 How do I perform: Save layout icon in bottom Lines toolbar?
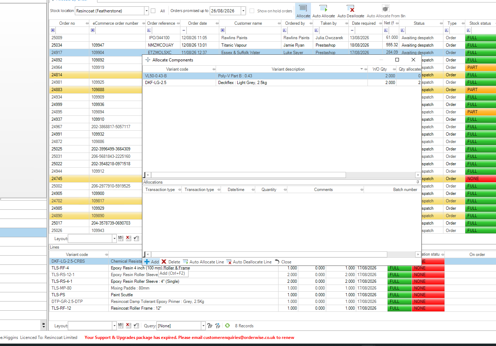[x=121, y=326]
